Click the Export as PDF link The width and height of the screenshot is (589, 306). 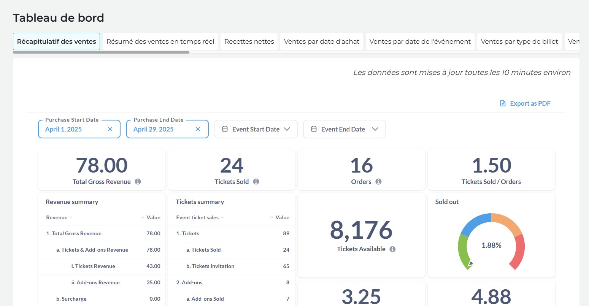pos(530,103)
